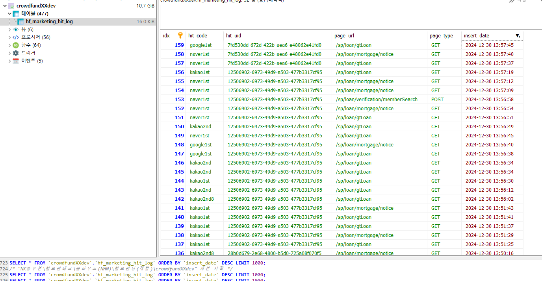Screen dimensions: 542x281
Task: Click in the empty filter box above grid
Action: 351,17
